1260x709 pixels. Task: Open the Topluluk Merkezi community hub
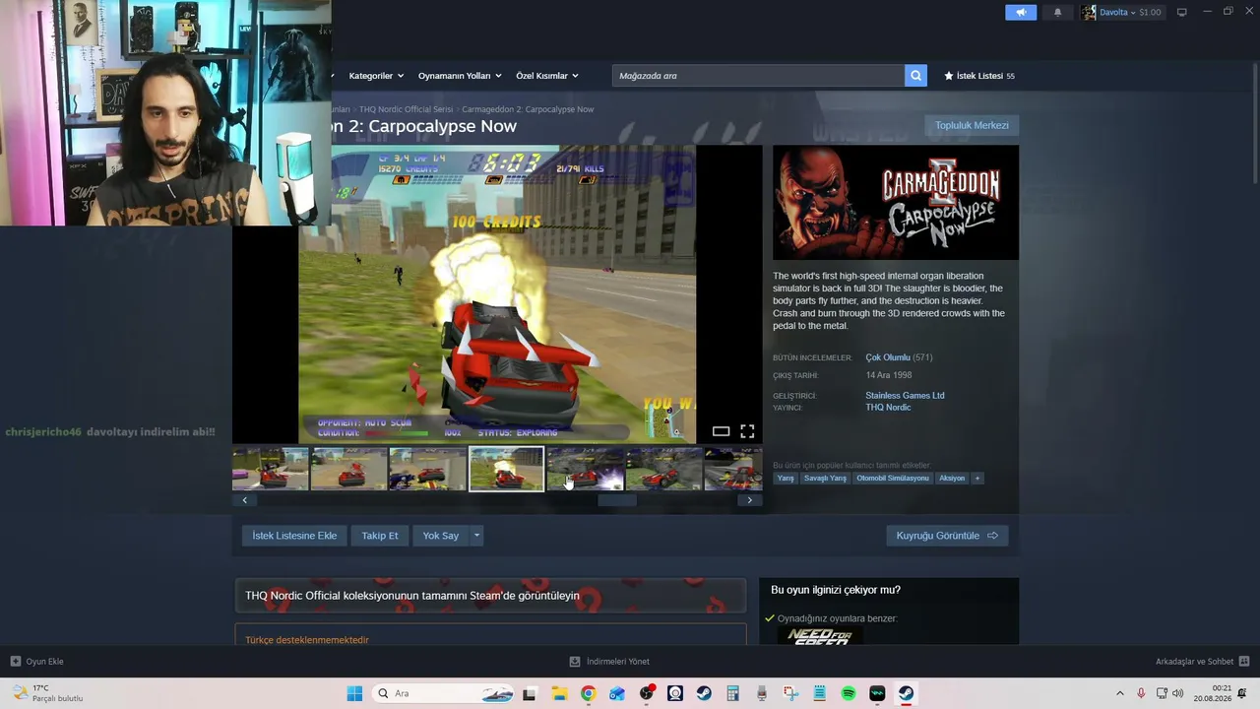[x=972, y=126]
